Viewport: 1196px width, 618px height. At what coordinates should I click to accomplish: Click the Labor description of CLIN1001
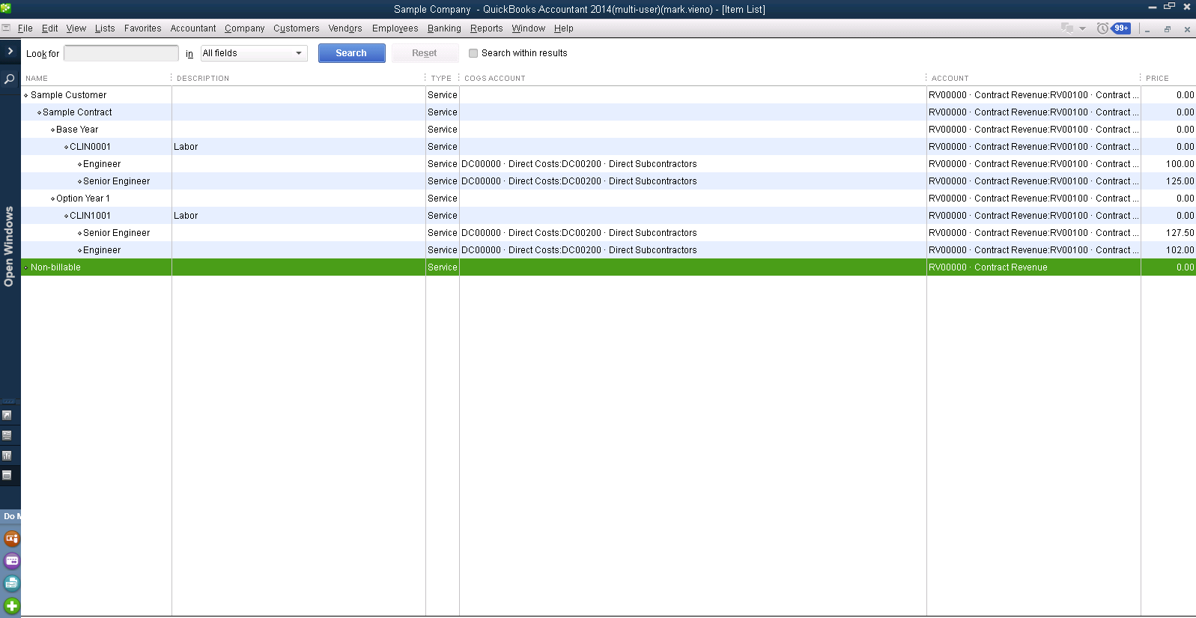[186, 216]
